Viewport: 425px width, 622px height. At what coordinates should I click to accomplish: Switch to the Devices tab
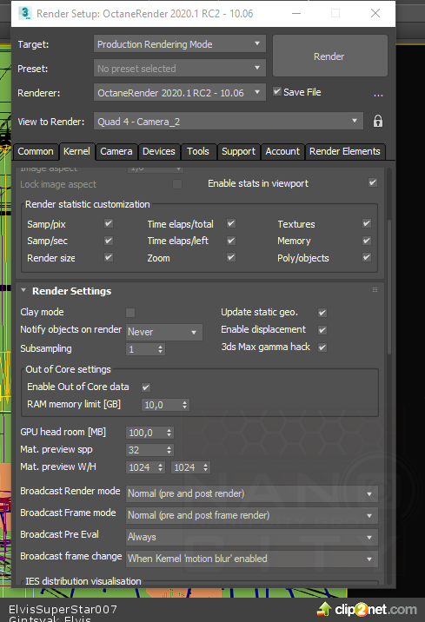point(159,151)
